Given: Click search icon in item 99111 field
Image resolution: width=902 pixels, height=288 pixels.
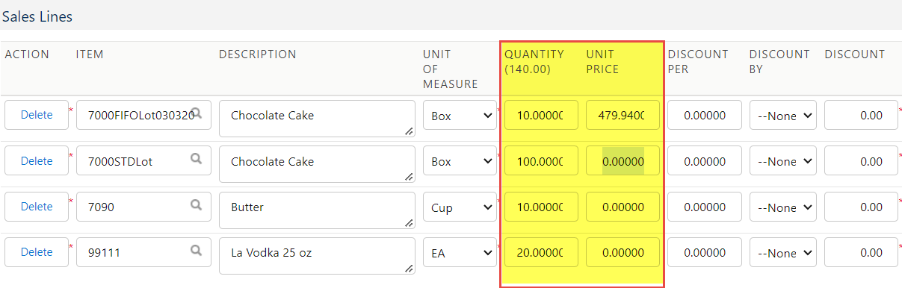Looking at the screenshot, I should pyautogui.click(x=197, y=251).
